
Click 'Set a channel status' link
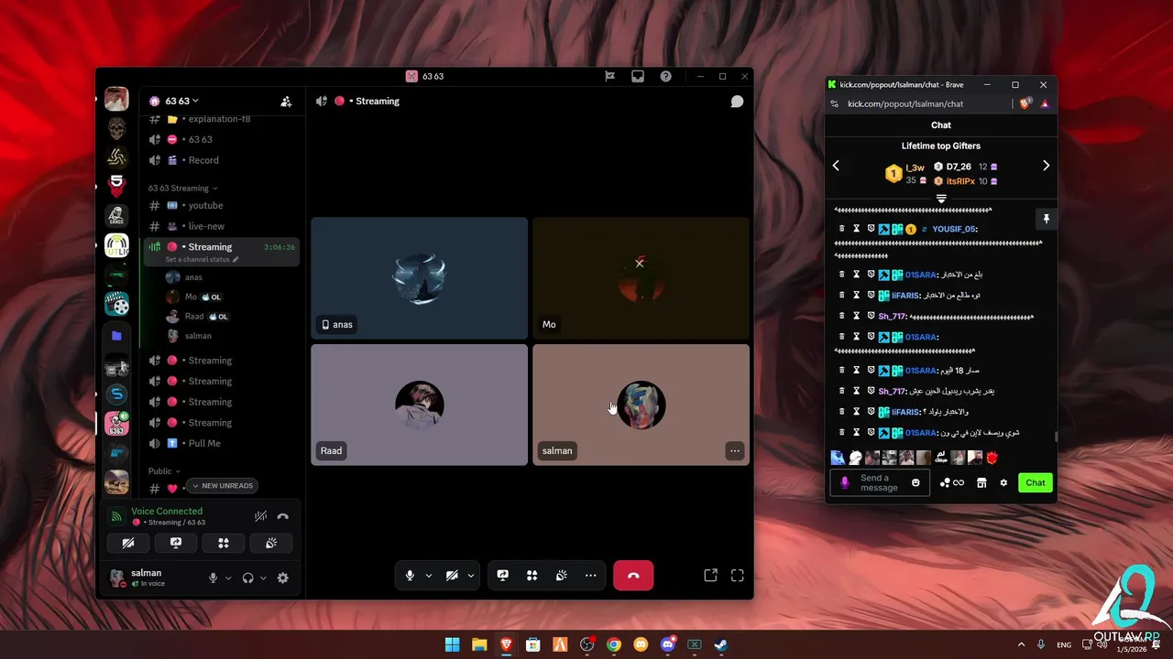click(202, 260)
